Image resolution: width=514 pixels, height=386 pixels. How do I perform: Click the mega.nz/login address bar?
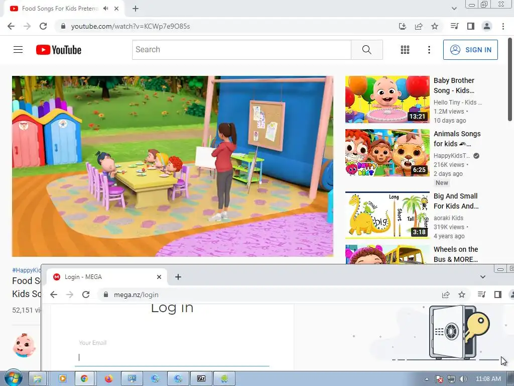[x=136, y=295]
